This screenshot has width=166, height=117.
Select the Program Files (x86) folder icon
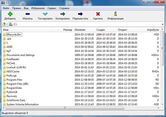tap(4, 84)
